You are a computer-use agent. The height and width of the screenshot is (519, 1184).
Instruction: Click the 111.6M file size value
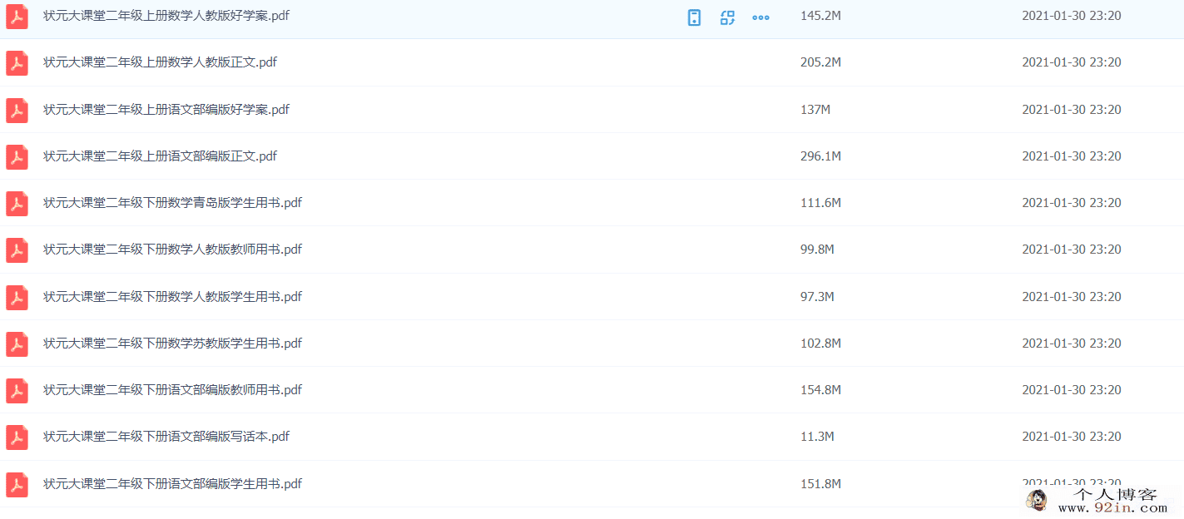click(x=820, y=202)
